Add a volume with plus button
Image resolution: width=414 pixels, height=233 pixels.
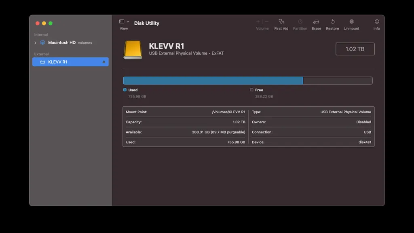[x=258, y=22]
